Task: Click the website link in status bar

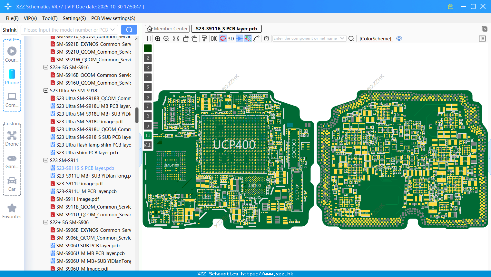Action: point(267,274)
